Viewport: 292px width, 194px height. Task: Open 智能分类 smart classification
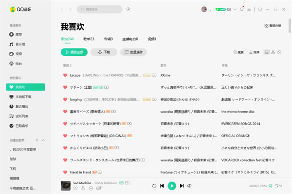[x=273, y=26]
